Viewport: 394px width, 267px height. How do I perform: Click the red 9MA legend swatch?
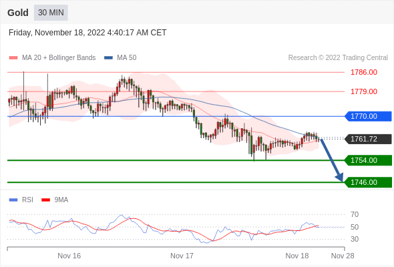(x=45, y=200)
